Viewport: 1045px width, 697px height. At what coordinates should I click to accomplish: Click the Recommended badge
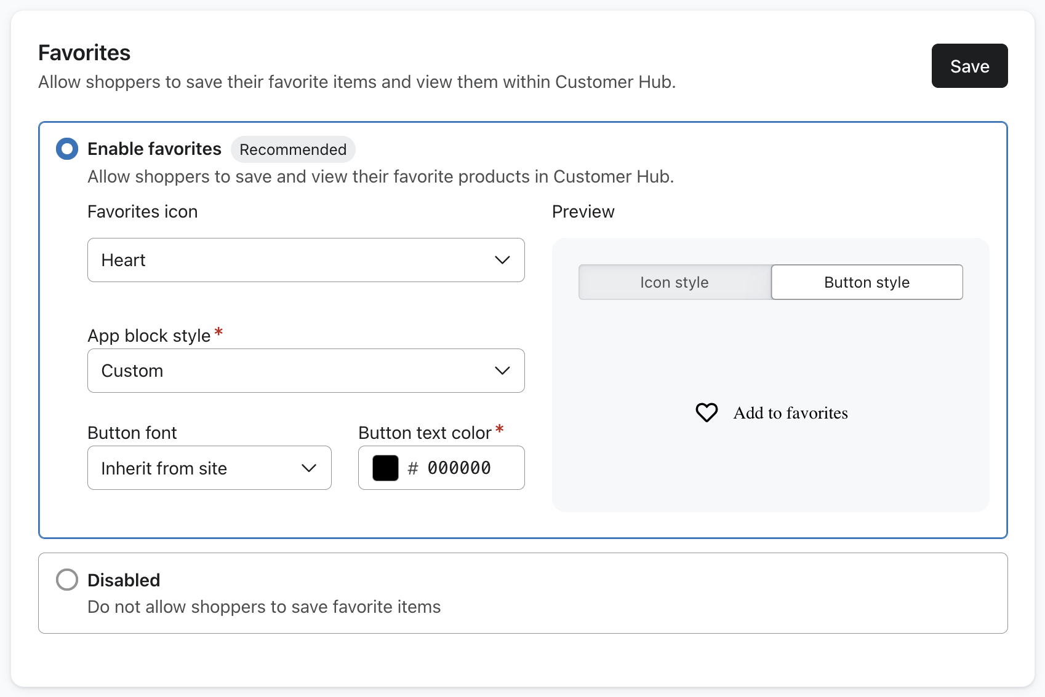tap(293, 149)
